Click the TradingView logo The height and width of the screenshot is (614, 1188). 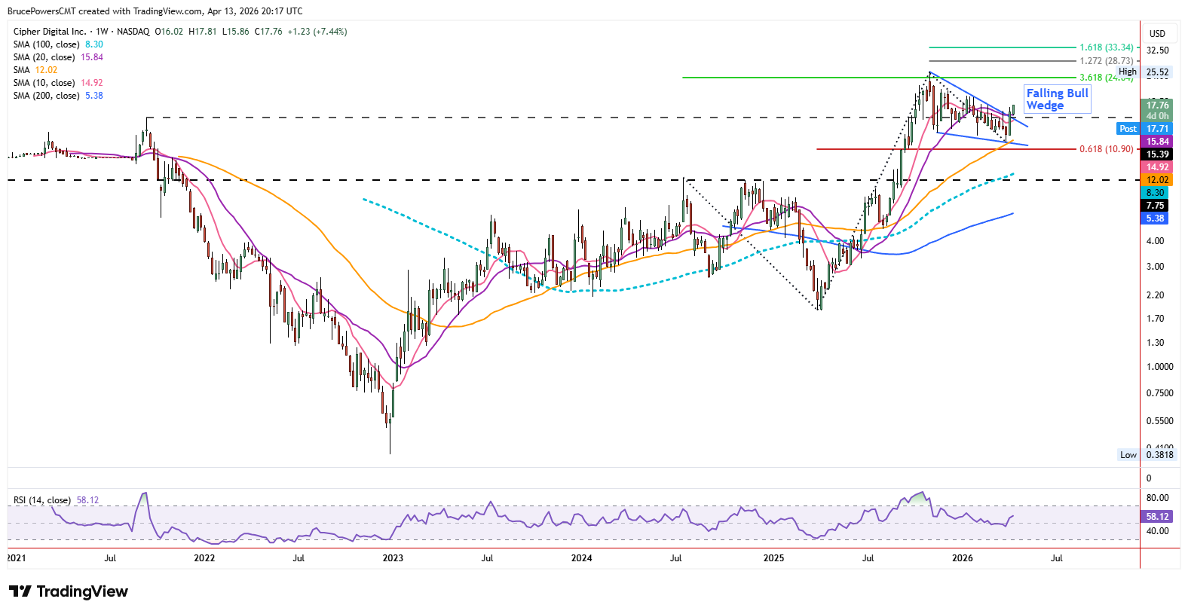point(69,591)
